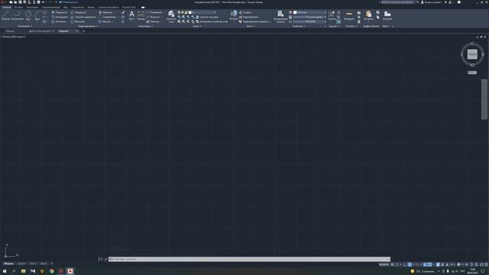The image size is (489, 275).
Task: Expand the Аннотации panel title
Action: (x=145, y=26)
